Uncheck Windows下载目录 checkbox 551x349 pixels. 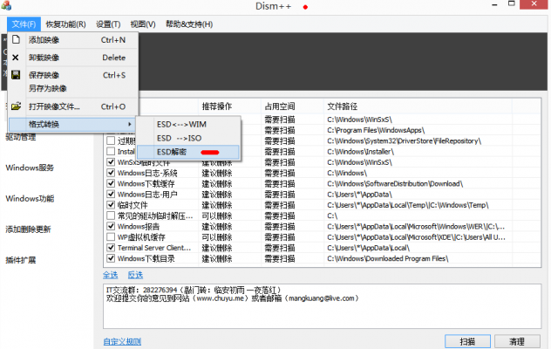(111, 258)
